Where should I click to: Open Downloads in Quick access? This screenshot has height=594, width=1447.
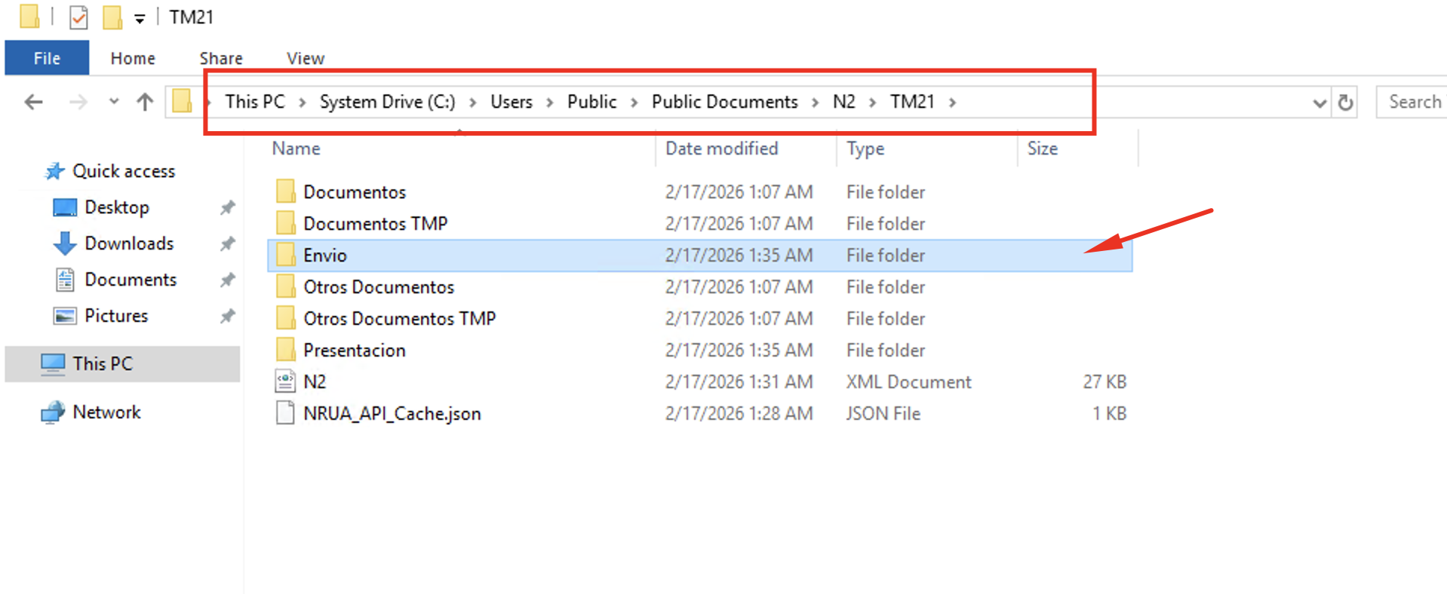coord(128,243)
